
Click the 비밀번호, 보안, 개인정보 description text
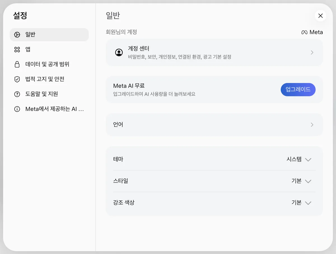click(x=179, y=57)
